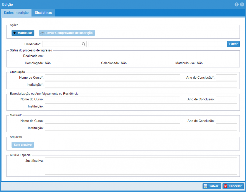Click Mestrado Ano de Conclusão field
The width and height of the screenshot is (246, 192).
[226, 121]
